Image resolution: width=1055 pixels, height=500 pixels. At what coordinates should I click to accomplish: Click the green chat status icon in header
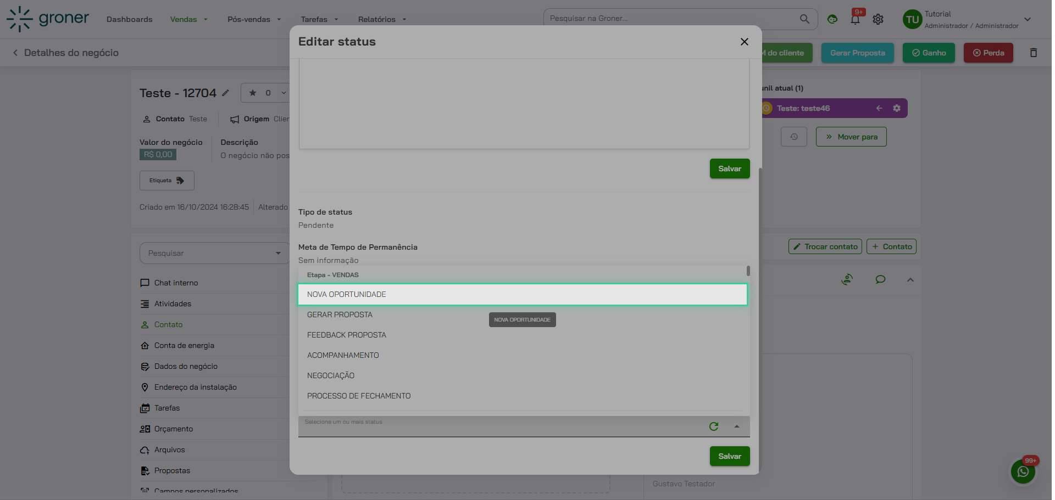832,19
